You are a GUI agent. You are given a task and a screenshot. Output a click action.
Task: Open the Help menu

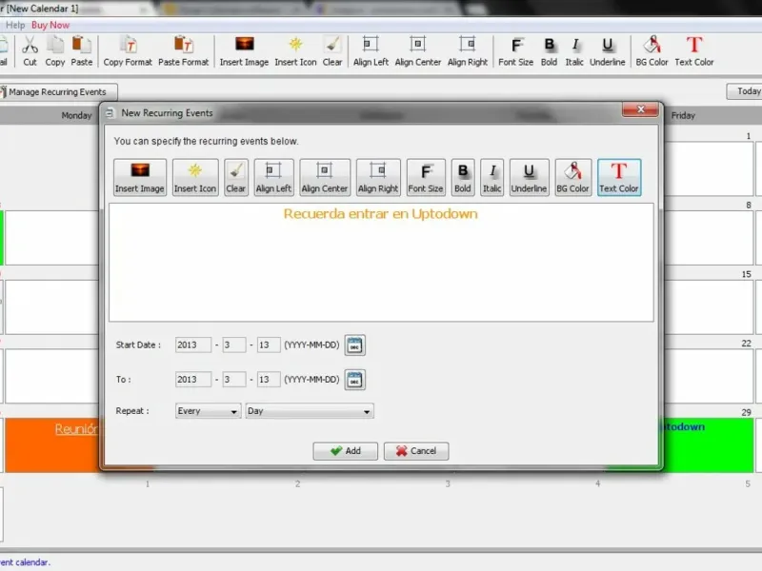click(x=15, y=25)
